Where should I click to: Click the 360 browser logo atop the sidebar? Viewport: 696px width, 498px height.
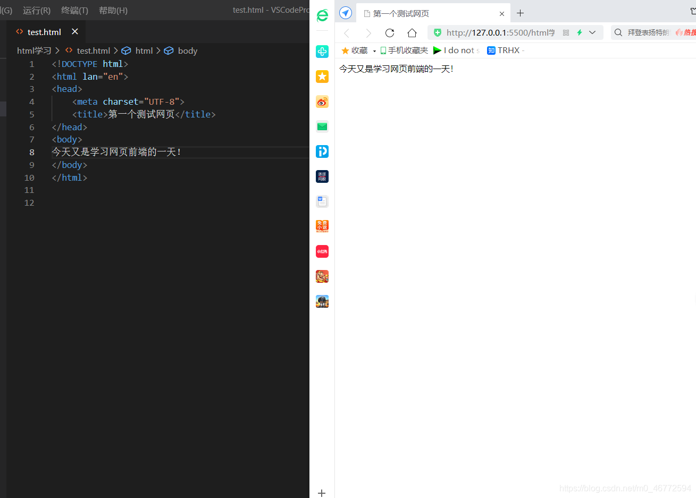[322, 15]
